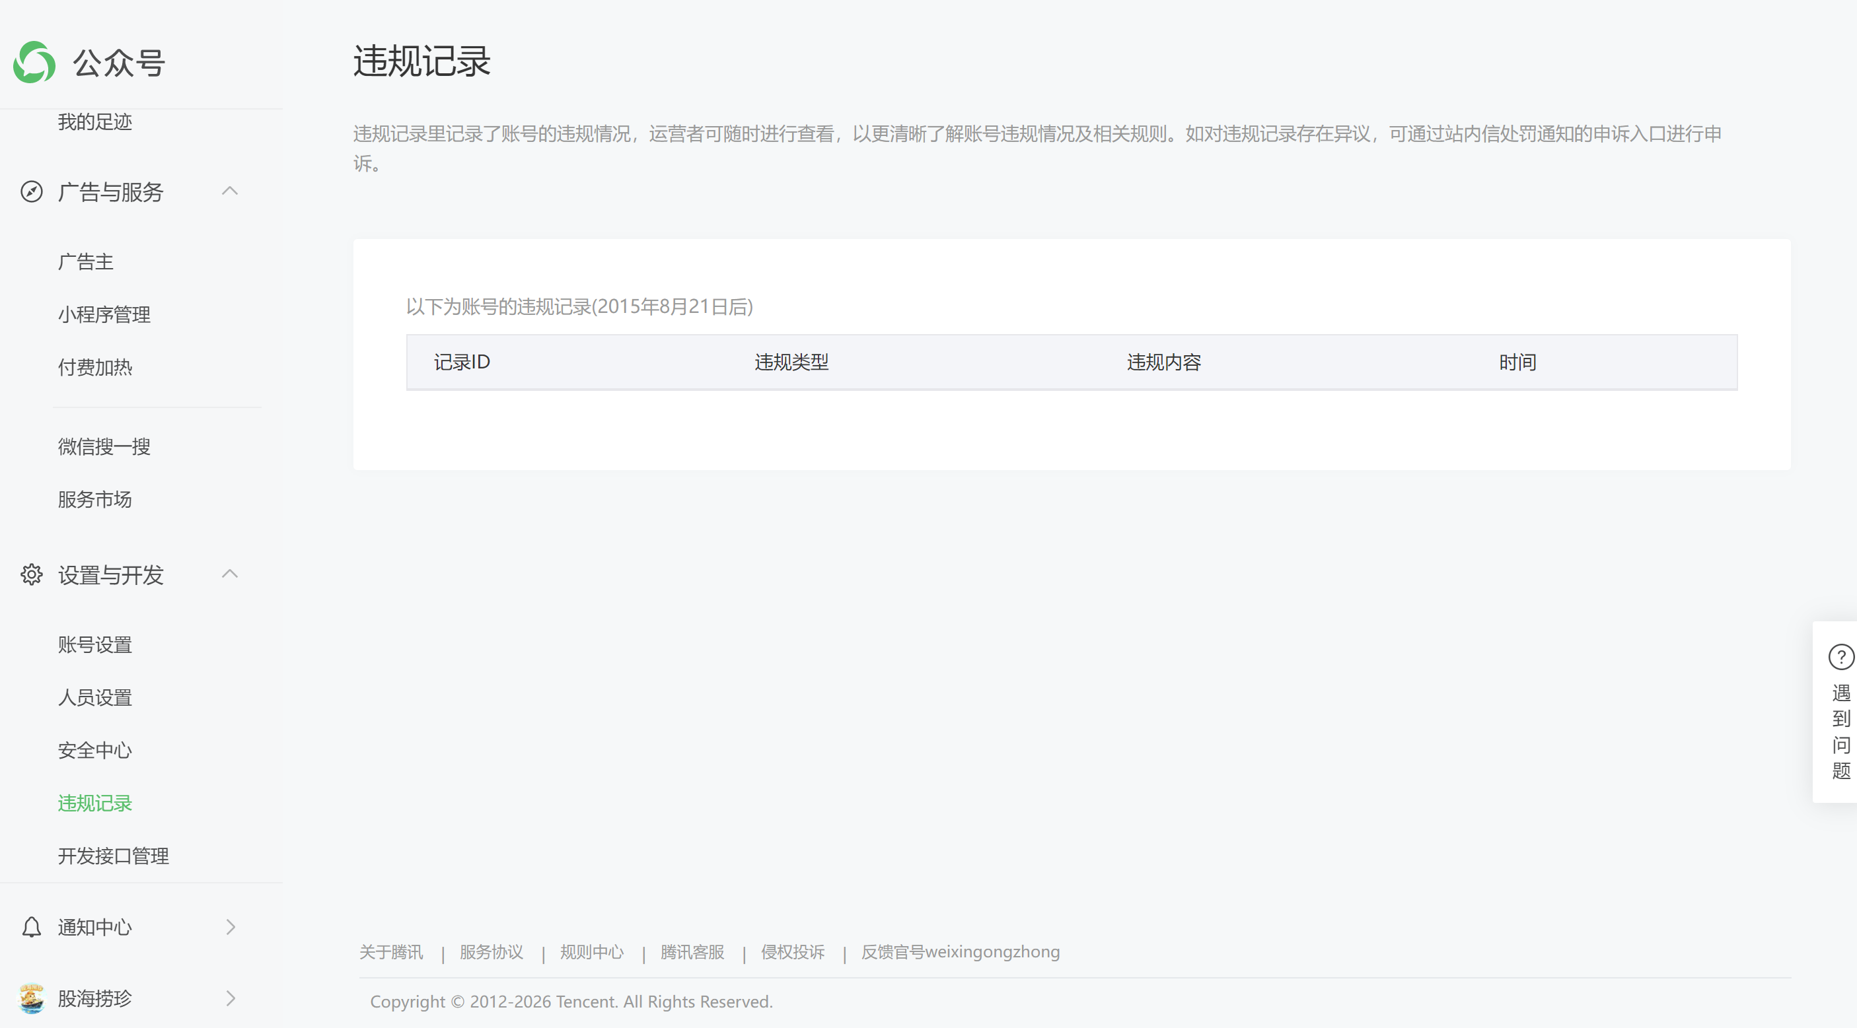Open the 侵权投诉 footer link

coord(792,952)
